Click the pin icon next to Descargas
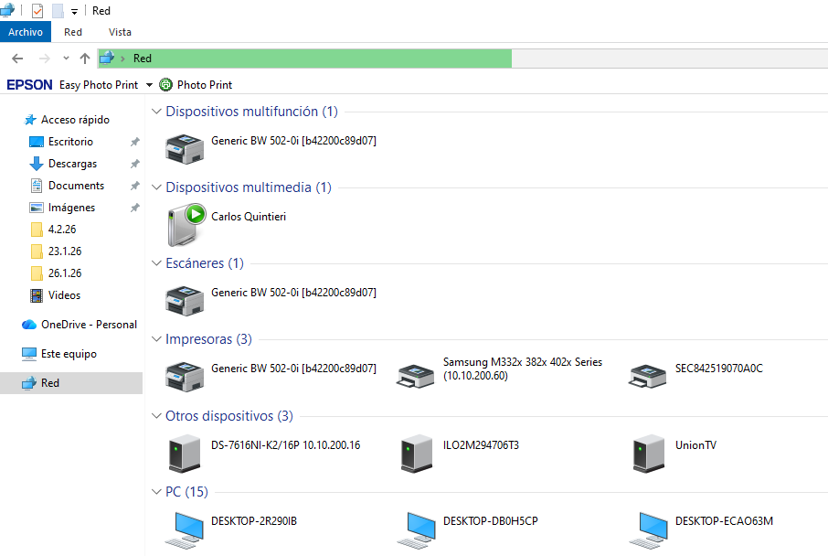The image size is (828, 556). (x=135, y=164)
